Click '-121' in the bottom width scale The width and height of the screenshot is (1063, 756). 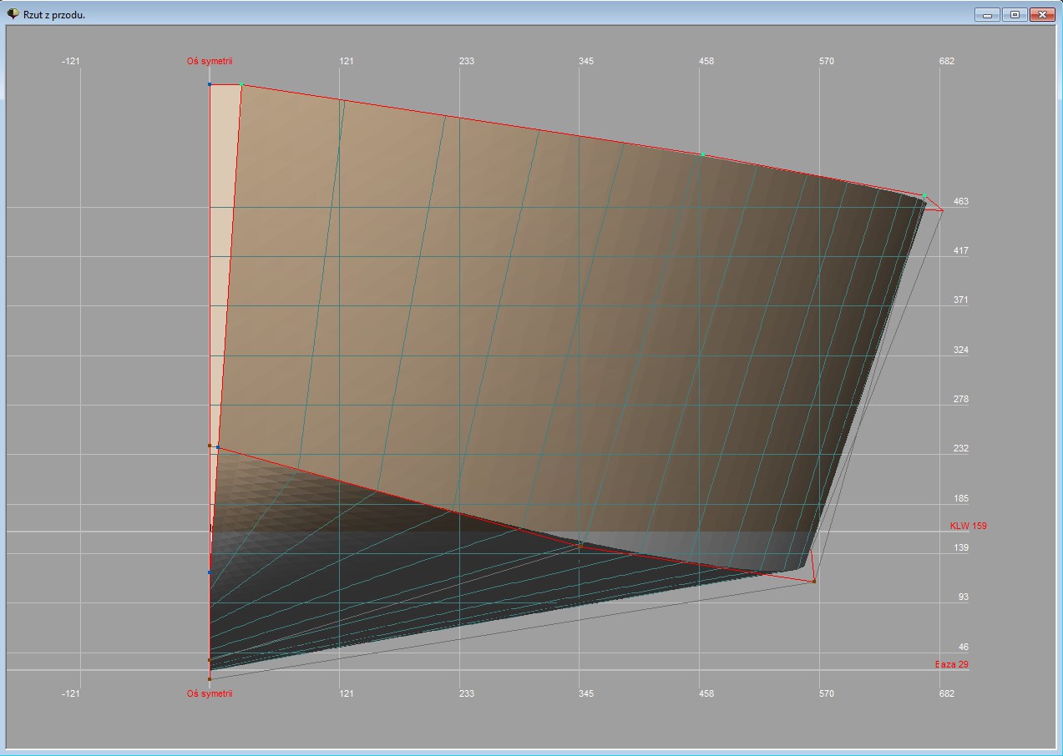(71, 693)
